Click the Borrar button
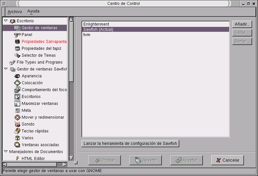The image size is (258, 176). (x=242, y=41)
